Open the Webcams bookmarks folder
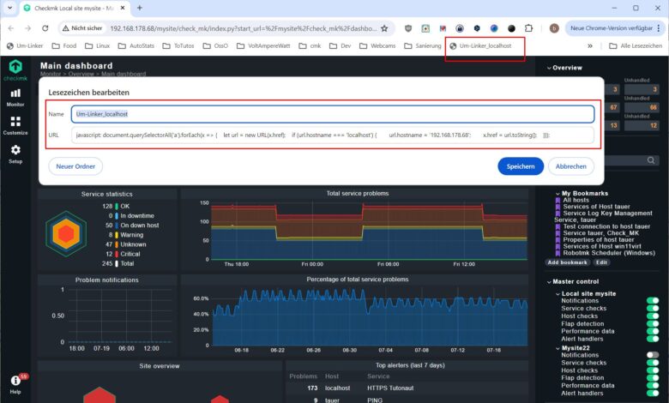 (377, 45)
